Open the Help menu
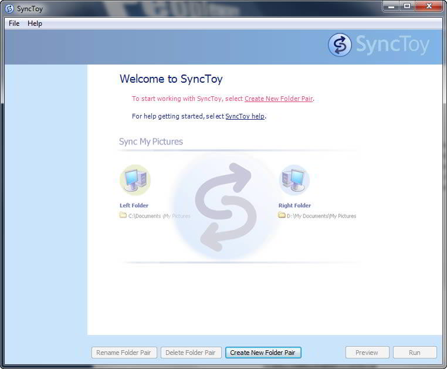Screen dimensions: 447x369 tap(35, 23)
